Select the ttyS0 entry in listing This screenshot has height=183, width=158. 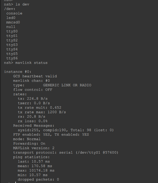pos(12,31)
